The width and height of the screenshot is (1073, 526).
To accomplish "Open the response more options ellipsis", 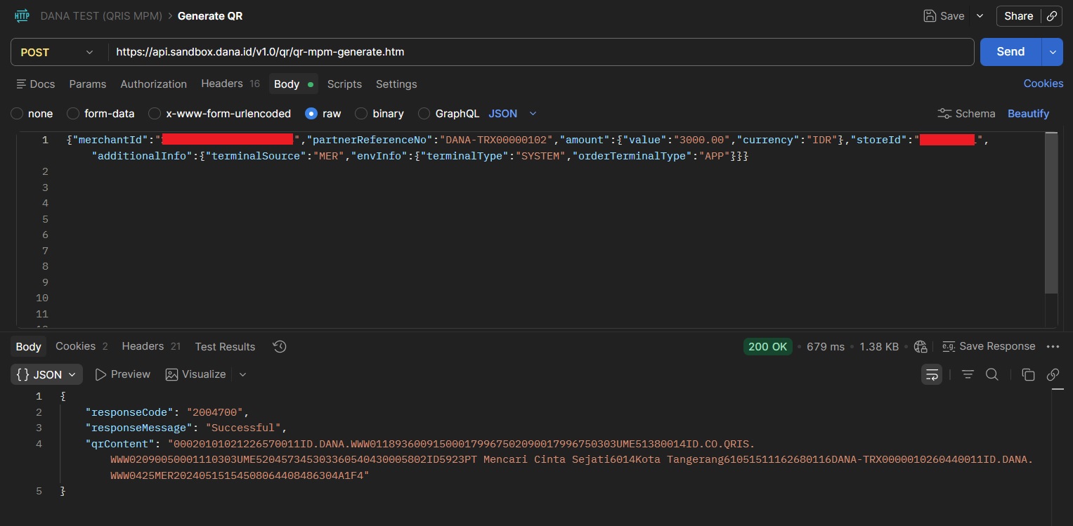I will point(1053,346).
